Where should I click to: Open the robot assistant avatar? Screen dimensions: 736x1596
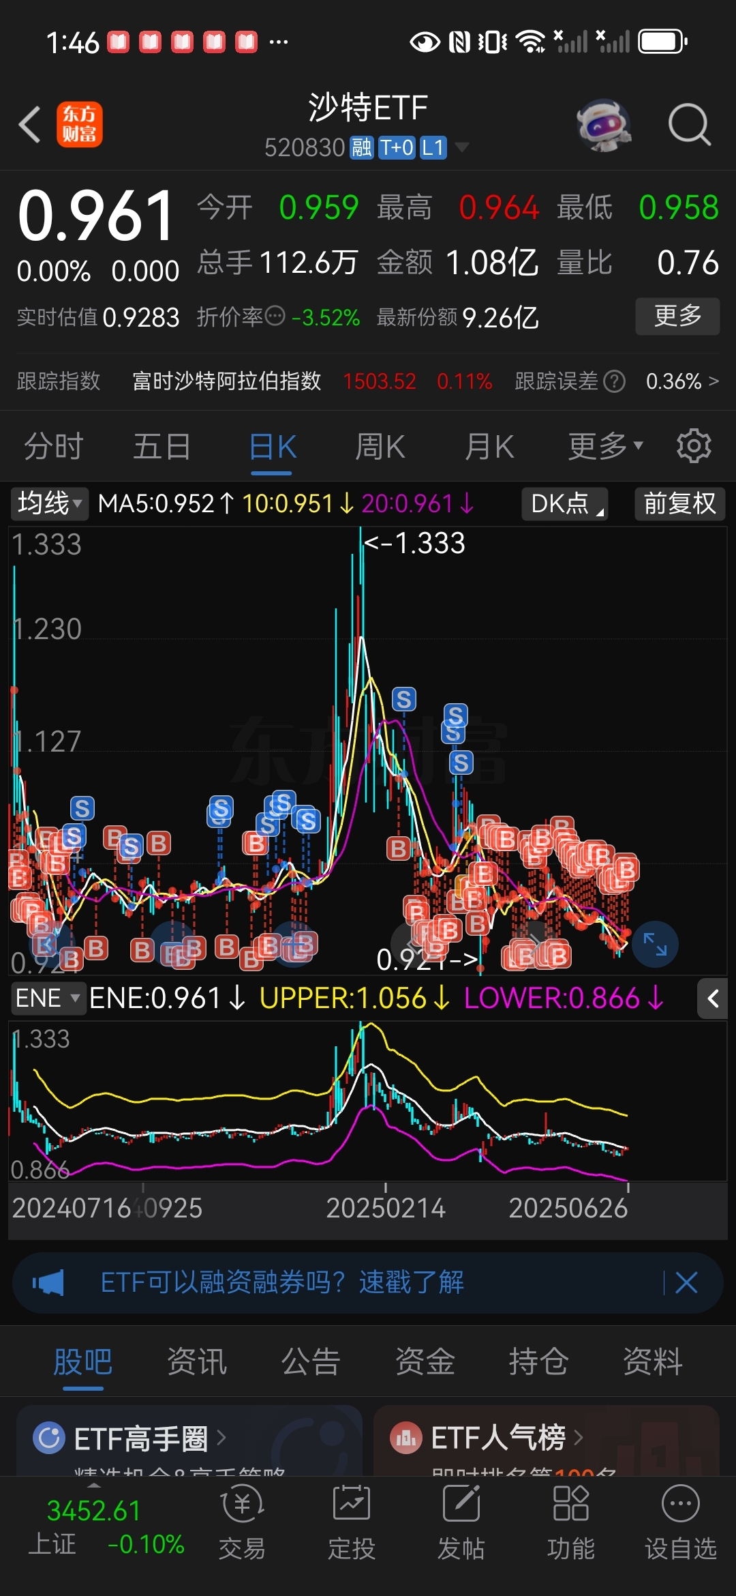click(604, 125)
